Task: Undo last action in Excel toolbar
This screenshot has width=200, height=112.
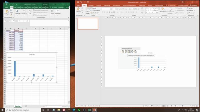Action: pos(9,4)
